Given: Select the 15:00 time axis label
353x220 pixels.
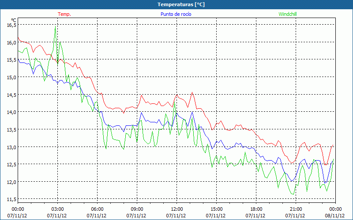Looking at the screenshot, I should pyautogui.click(x=216, y=209).
